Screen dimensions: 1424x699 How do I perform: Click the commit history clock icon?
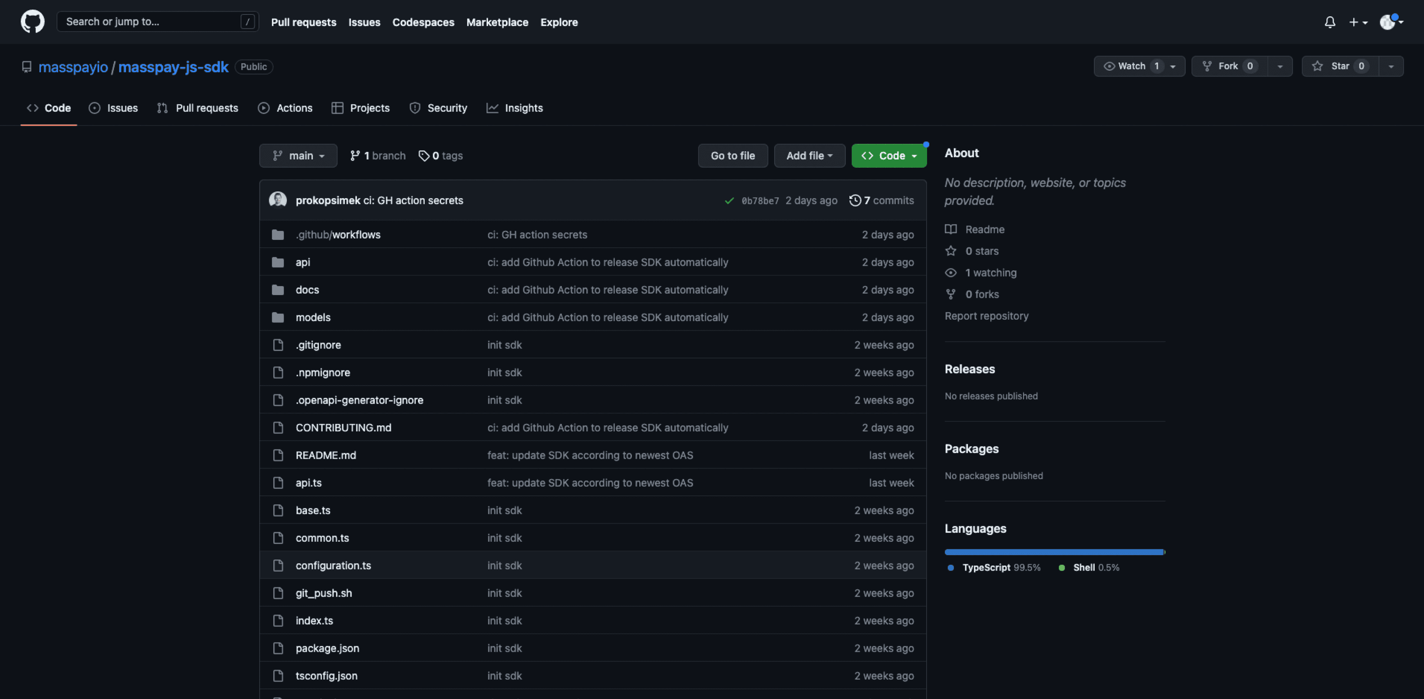855,200
